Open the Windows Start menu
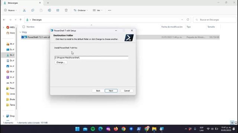The width and height of the screenshot is (238, 133). (x=77, y=129)
